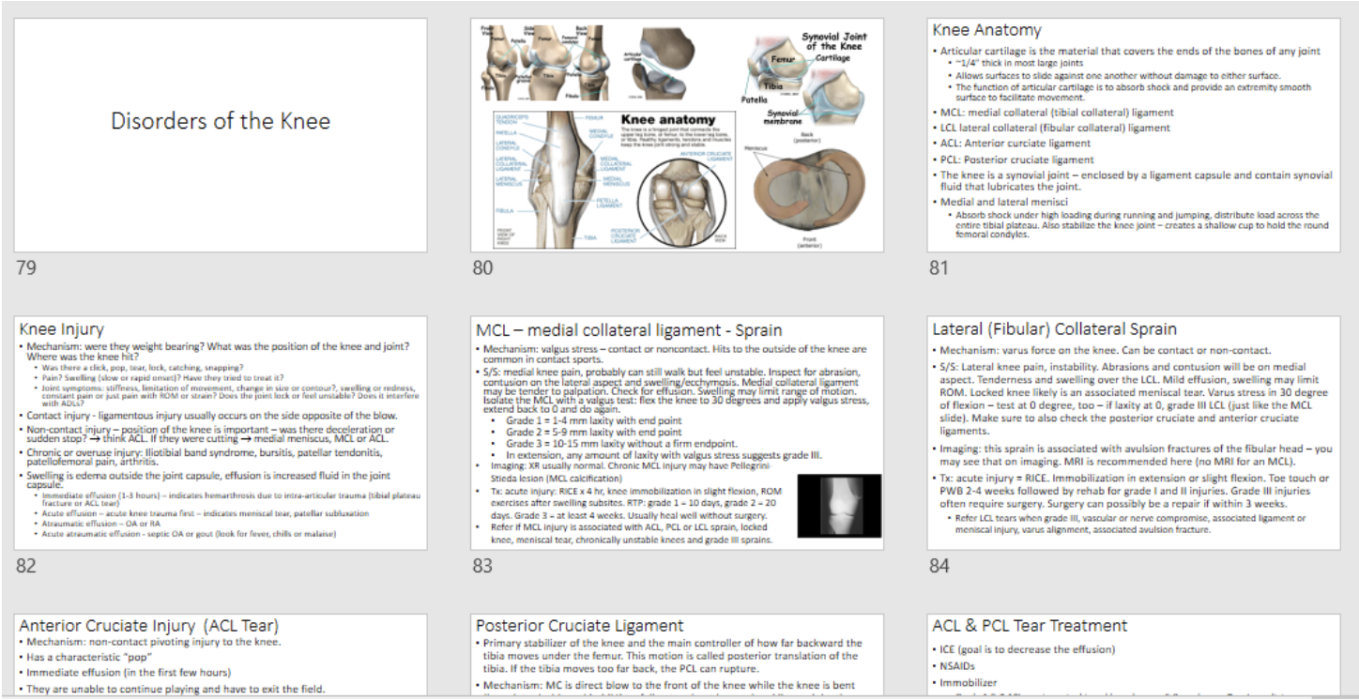
Task: Open the "Knee Injury" slide thumbnail
Action: tap(221, 433)
